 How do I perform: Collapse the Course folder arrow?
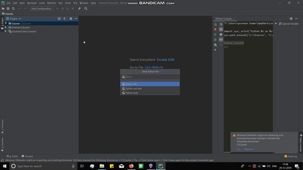pyautogui.click(x=6, y=24)
